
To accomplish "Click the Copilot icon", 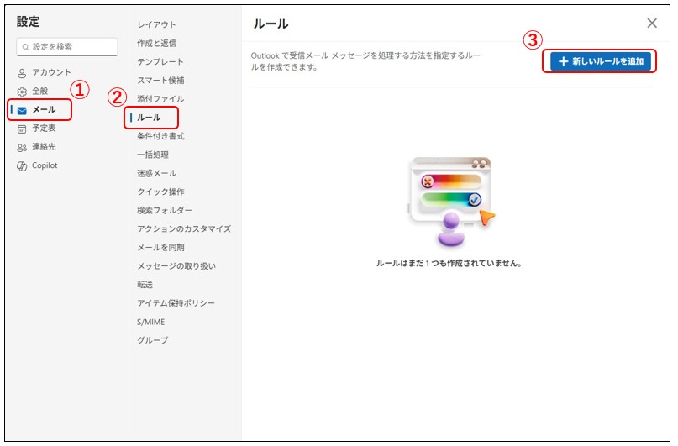I will click(23, 165).
